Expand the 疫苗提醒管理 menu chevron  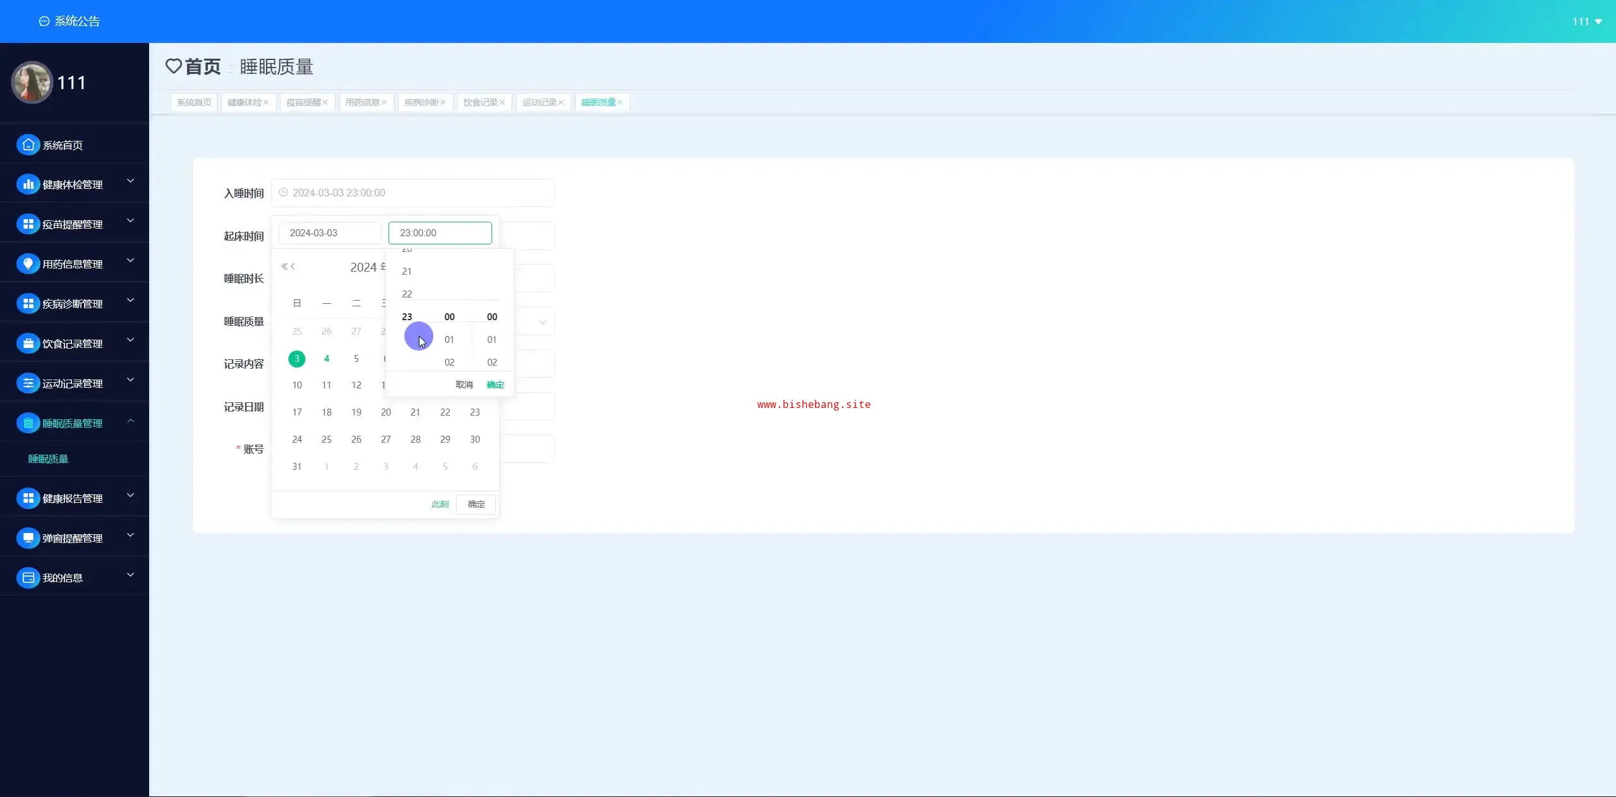pyautogui.click(x=131, y=221)
